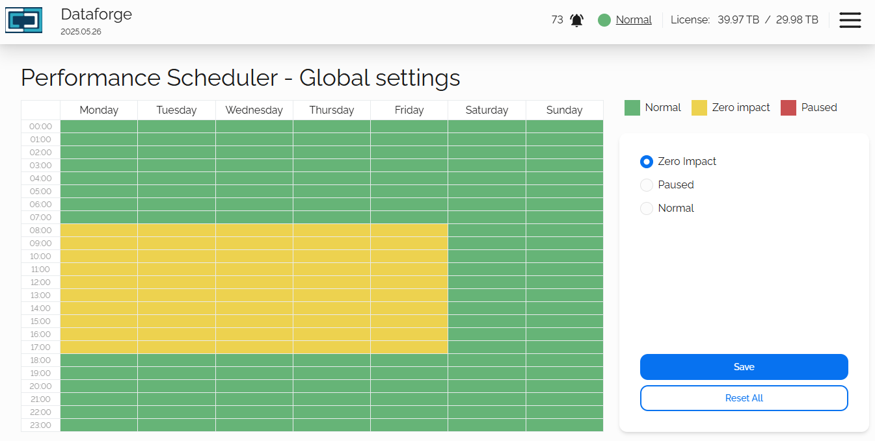Click the green status indicator circle

pos(604,20)
